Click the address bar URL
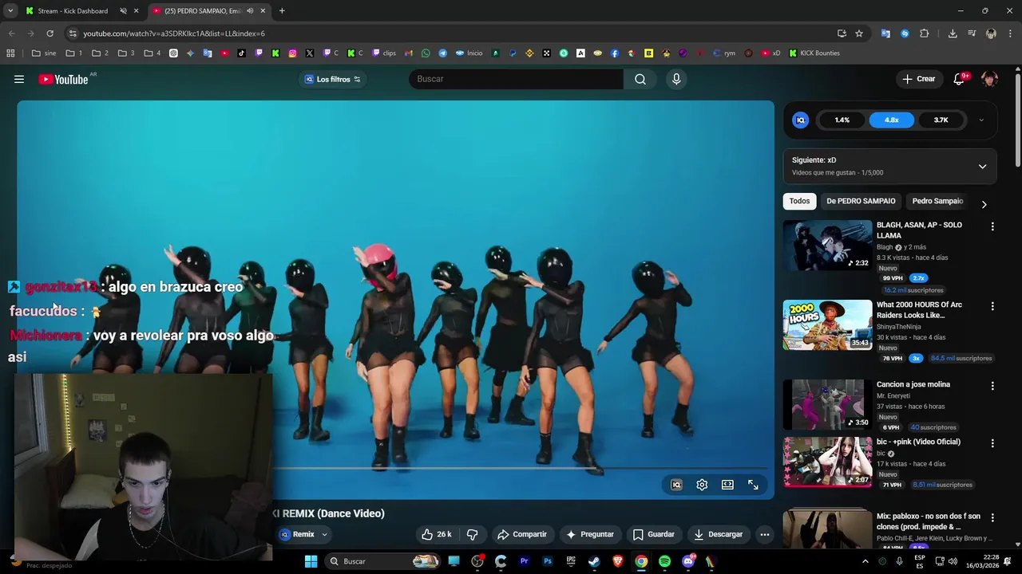Viewport: 1022px width, 574px height. click(174, 33)
